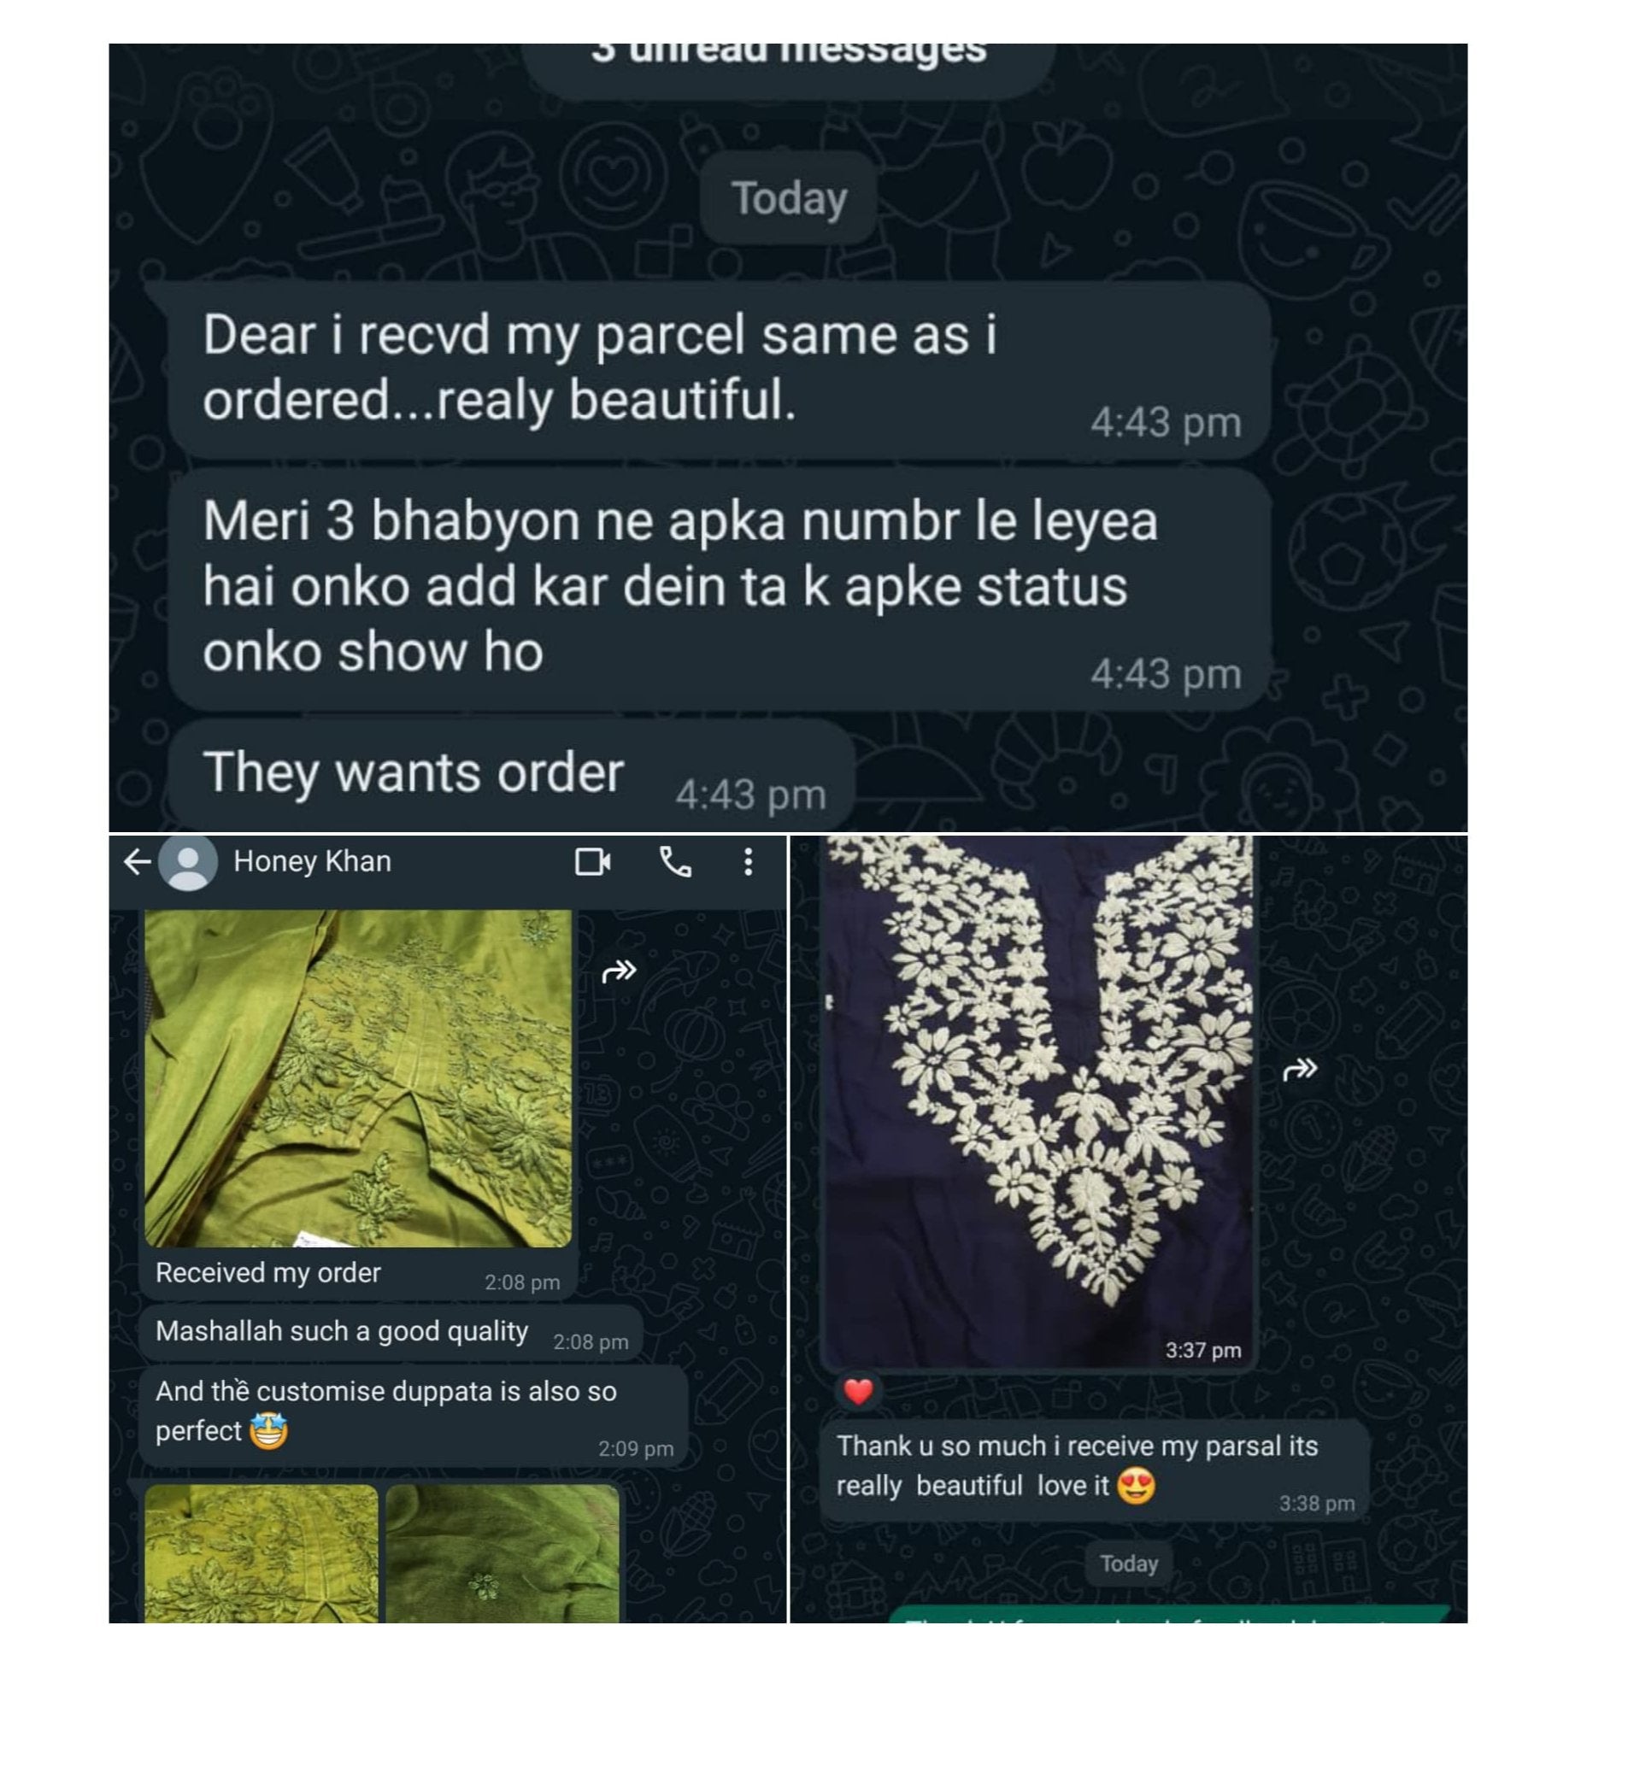Image resolution: width=1628 pixels, height=1772 pixels.
Task: Tap the red heart reaction under navy photo
Action: point(858,1391)
